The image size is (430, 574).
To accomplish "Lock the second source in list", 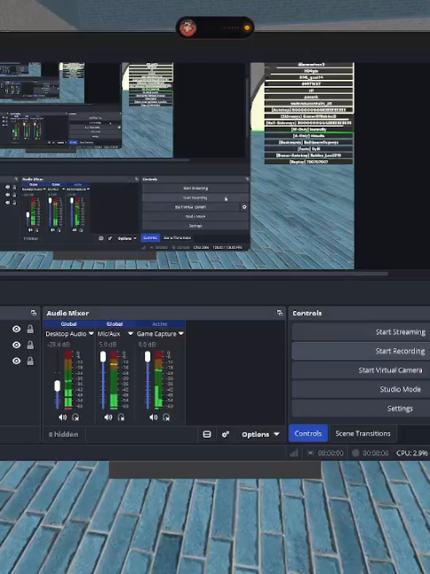I will (30, 345).
